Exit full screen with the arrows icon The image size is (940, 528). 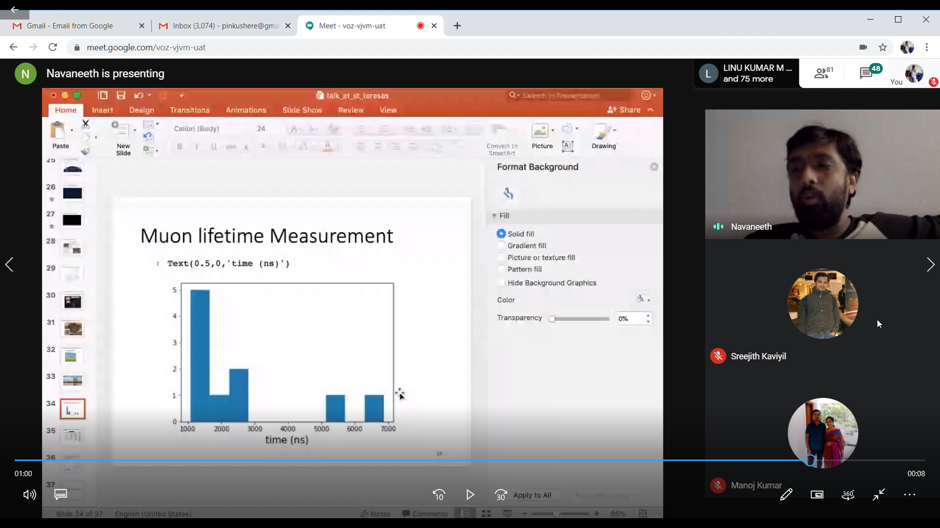tap(879, 495)
